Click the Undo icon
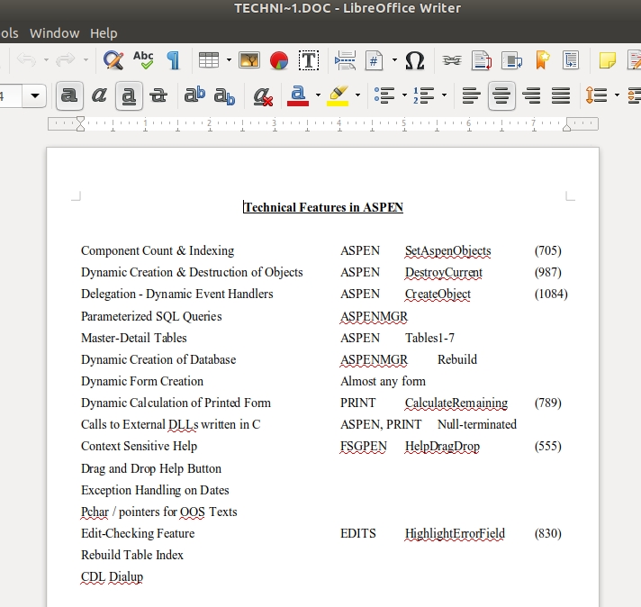Image resolution: width=641 pixels, height=607 pixels. [27, 60]
